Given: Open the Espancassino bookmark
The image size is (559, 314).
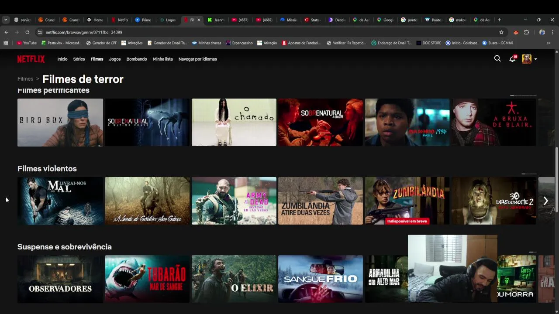Looking at the screenshot, I should click(x=239, y=43).
